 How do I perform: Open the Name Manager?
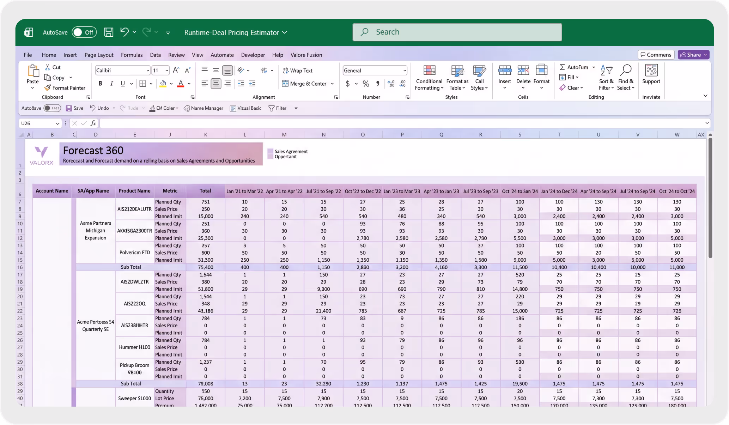tap(203, 108)
